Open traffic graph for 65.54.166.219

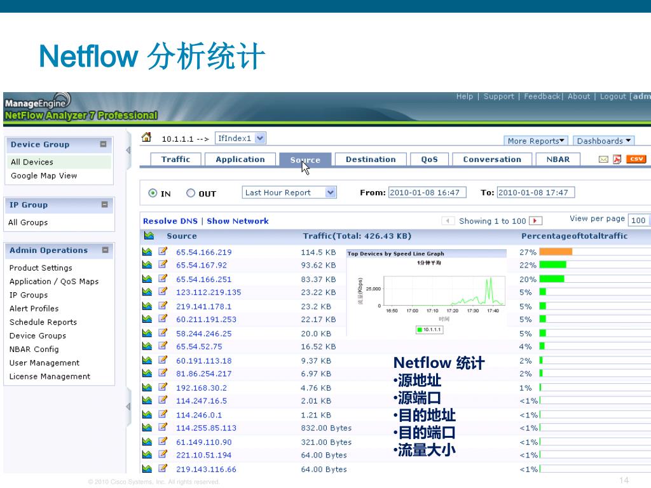pos(147,252)
